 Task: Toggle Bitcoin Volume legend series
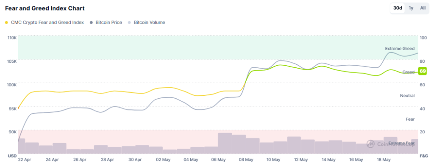coord(146,22)
